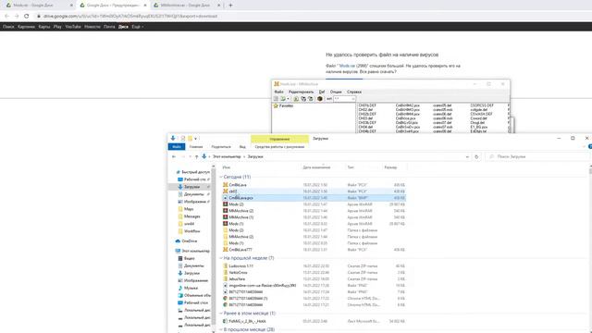Select the Favorites star item in MMArchive
Screen dimensions: 592x333
coord(283,105)
